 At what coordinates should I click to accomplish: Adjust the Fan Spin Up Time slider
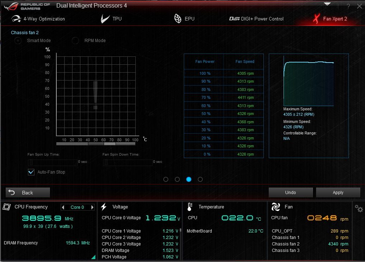point(31,162)
